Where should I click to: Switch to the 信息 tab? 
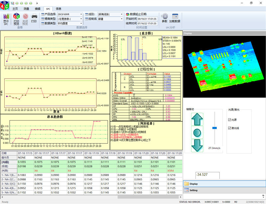pos(59,9)
